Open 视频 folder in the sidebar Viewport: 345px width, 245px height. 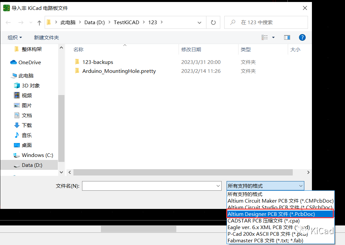(x=26, y=96)
